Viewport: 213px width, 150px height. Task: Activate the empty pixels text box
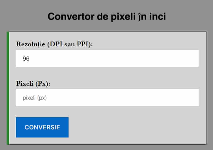(107, 98)
